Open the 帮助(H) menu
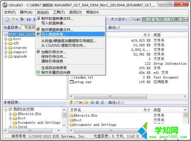The image size is (191, 141). tap(92, 12)
